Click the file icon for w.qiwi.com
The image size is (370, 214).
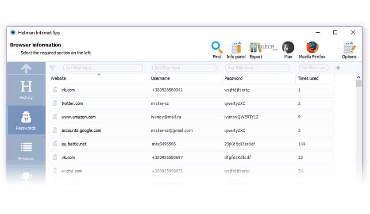coord(55,171)
